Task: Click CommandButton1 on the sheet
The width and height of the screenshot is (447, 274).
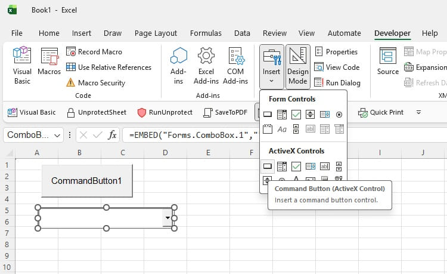Action: click(87, 181)
